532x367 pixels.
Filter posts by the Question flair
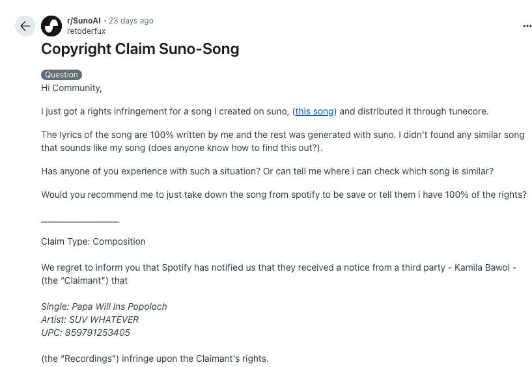point(61,75)
